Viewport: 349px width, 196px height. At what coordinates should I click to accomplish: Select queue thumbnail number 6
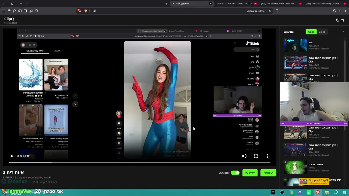295,132
